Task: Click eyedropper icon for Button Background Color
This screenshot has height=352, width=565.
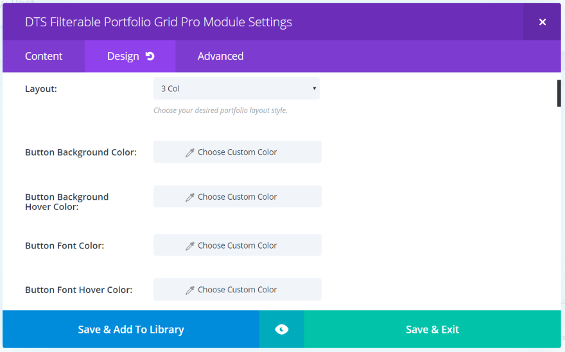Action: point(190,153)
